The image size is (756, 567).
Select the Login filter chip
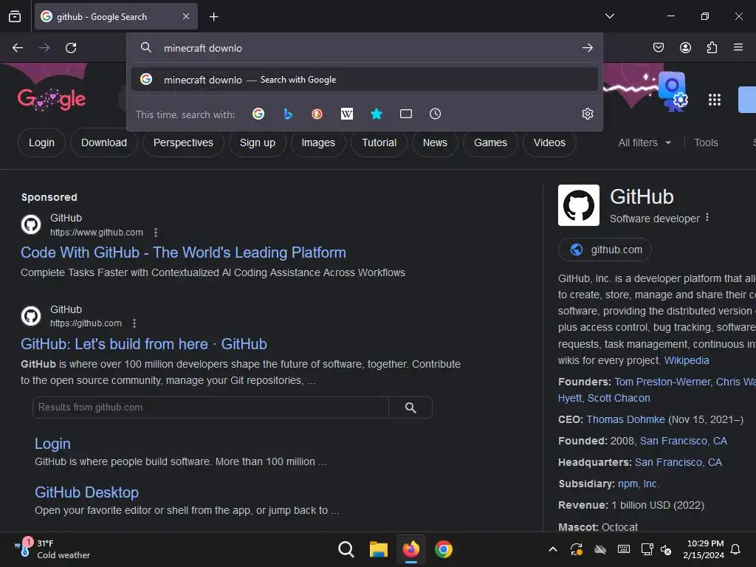pos(41,142)
